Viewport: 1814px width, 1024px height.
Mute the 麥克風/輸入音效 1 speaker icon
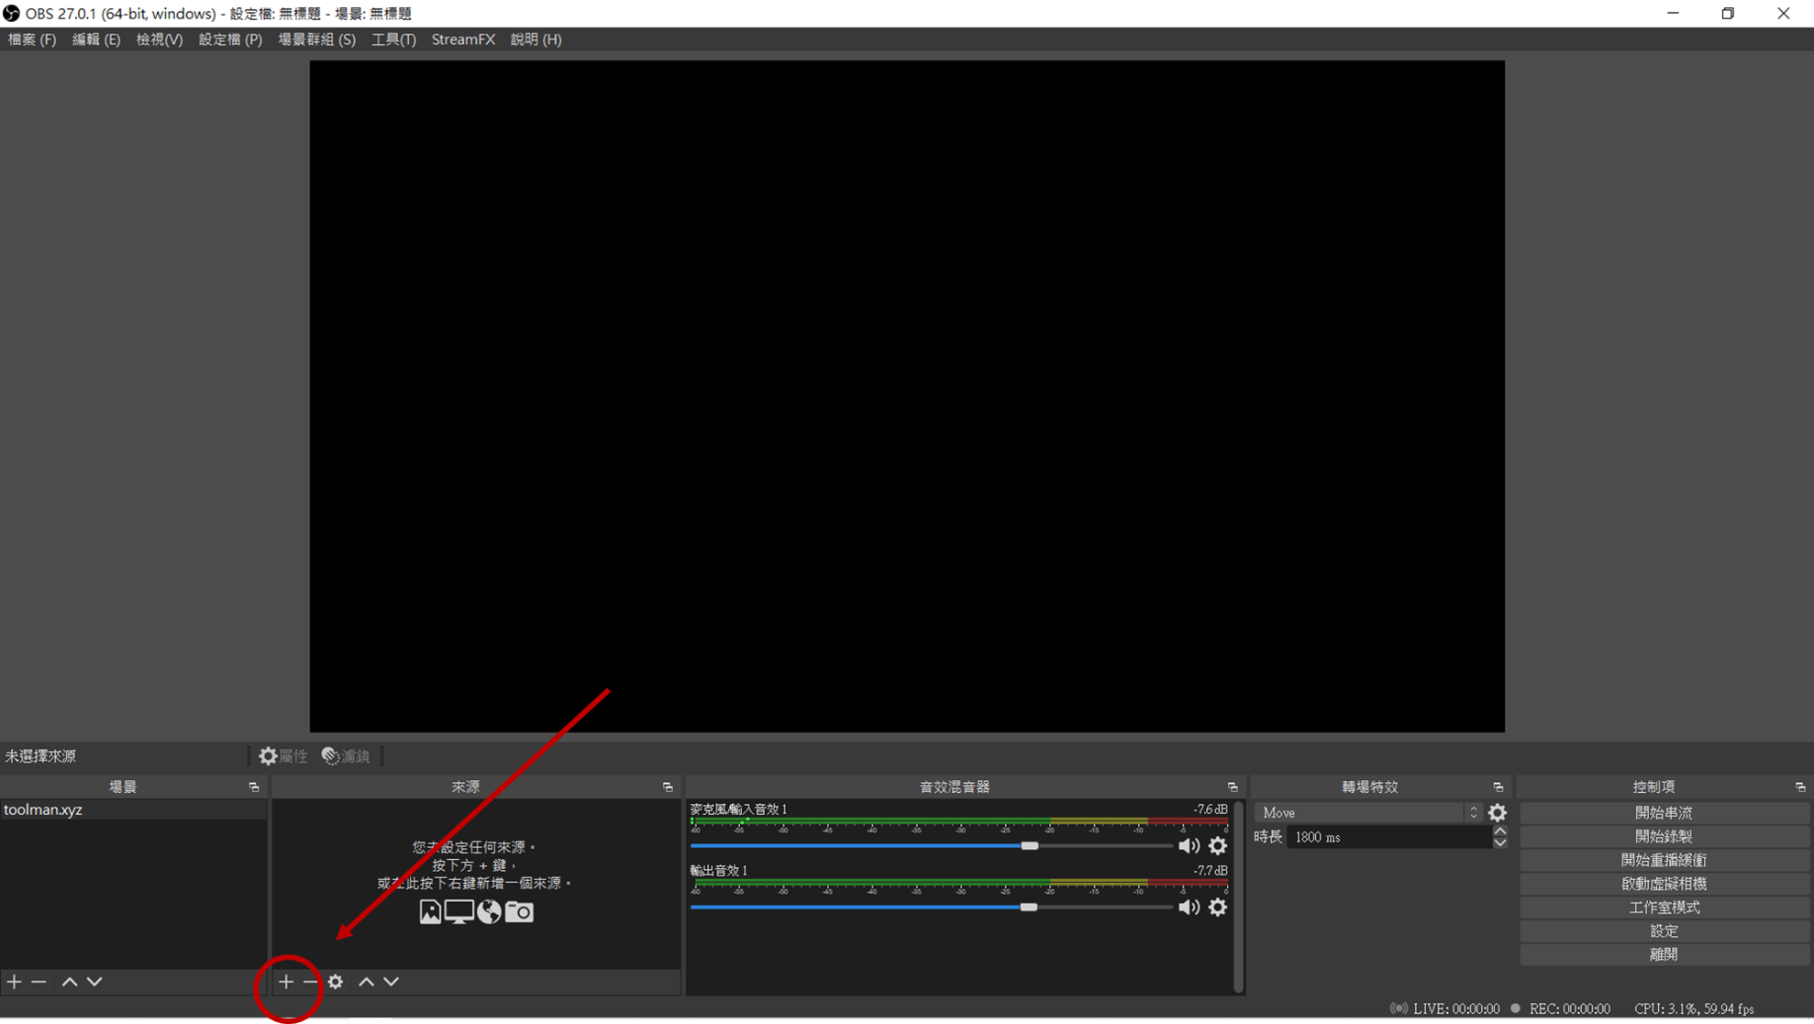pyautogui.click(x=1189, y=846)
